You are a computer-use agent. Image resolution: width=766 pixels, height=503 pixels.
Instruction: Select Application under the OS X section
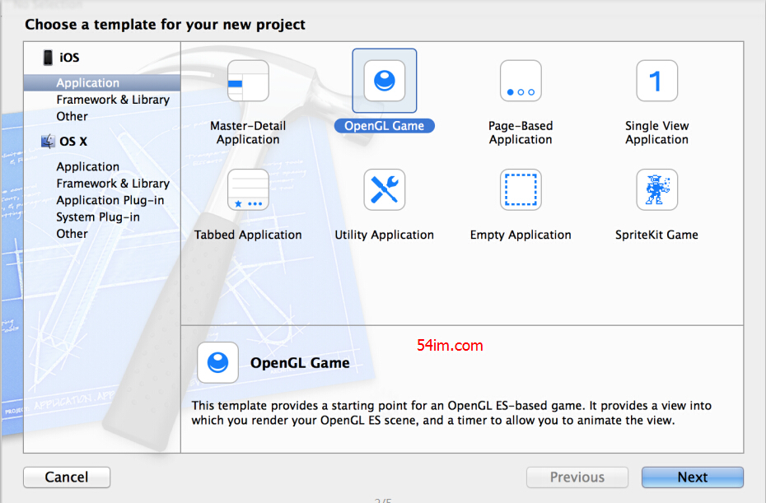[87, 166]
